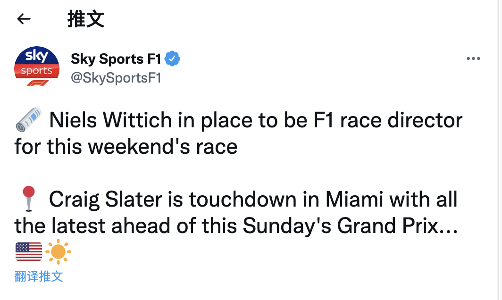This screenshot has width=502, height=300.
Task: Click the sun emoji
Action: click(59, 251)
